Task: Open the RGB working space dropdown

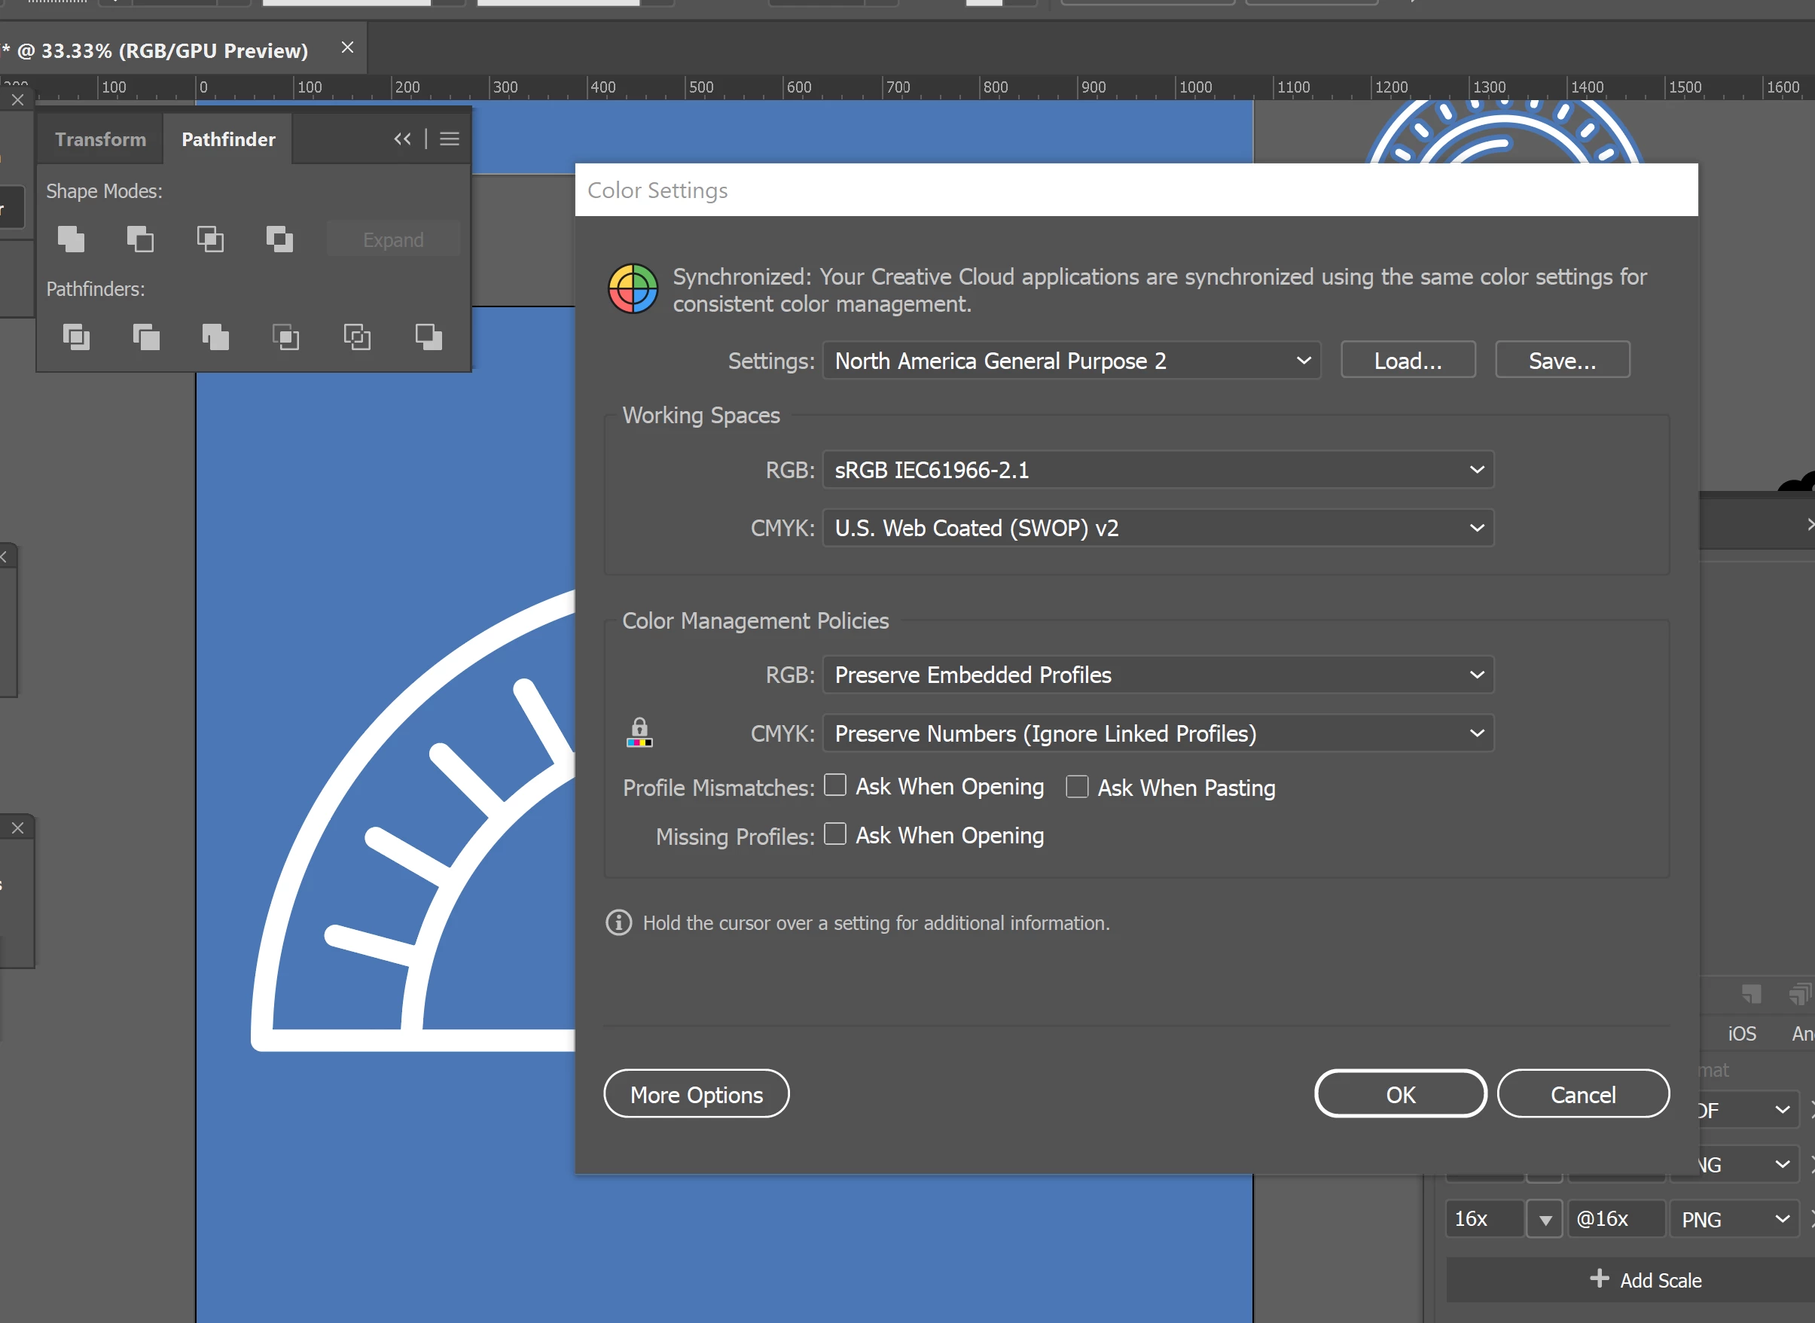Action: (x=1158, y=470)
